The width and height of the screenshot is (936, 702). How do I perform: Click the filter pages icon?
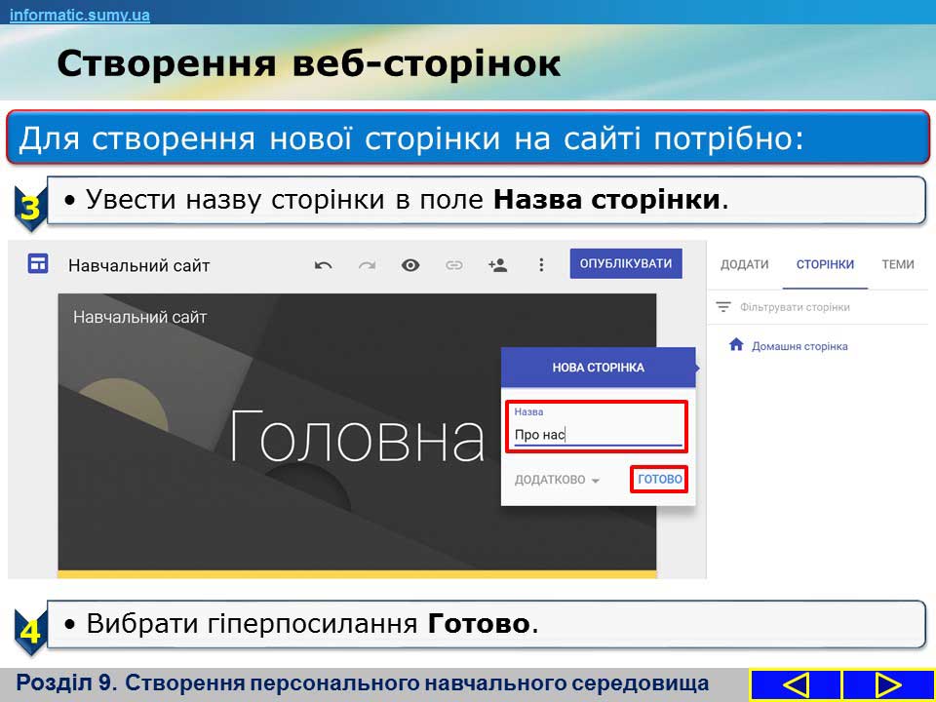(723, 307)
